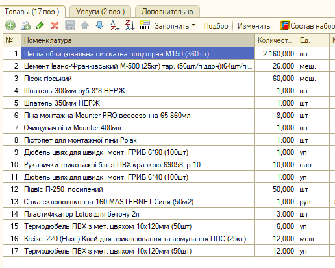The width and height of the screenshot is (335, 268).
Task: Click quantity cell 10,000
Action: tap(276, 165)
